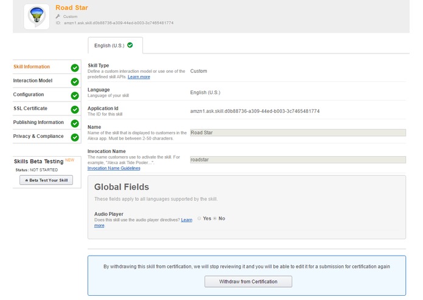Open the Skill Type Learn more link

click(139, 77)
